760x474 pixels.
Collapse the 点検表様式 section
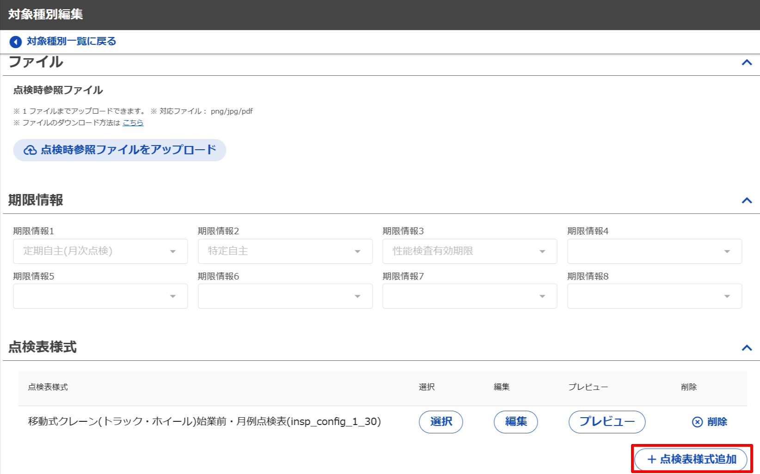[747, 348]
